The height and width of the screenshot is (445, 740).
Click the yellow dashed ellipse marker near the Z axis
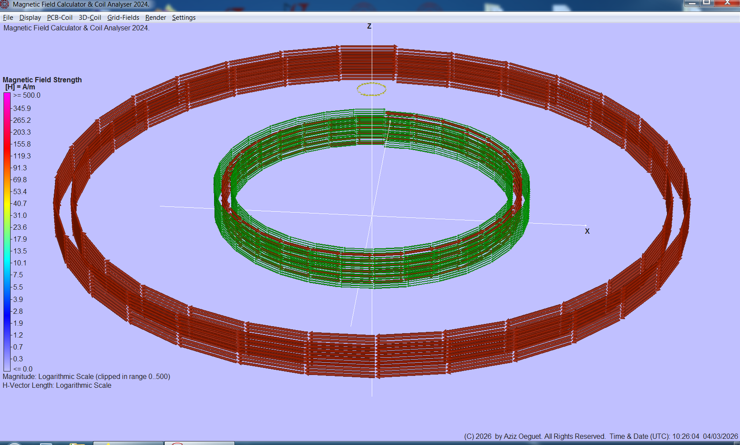tap(372, 88)
